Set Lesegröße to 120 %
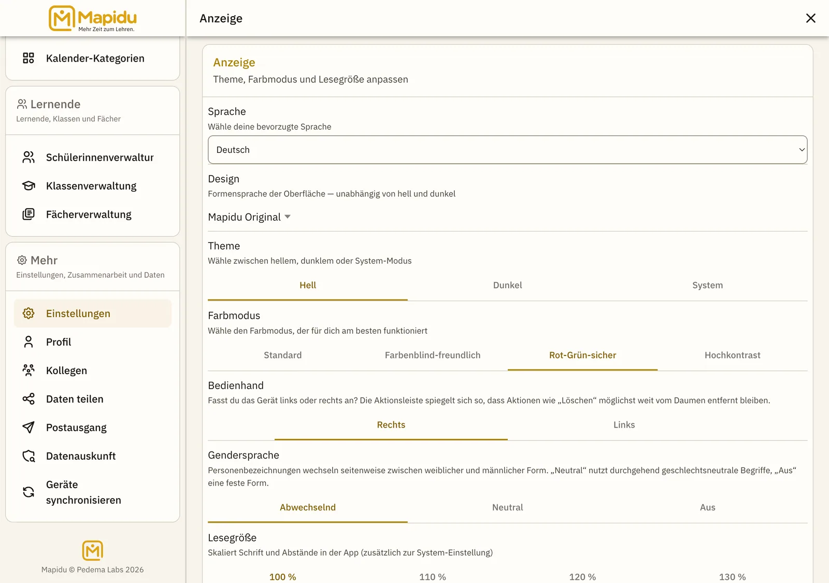 (582, 576)
